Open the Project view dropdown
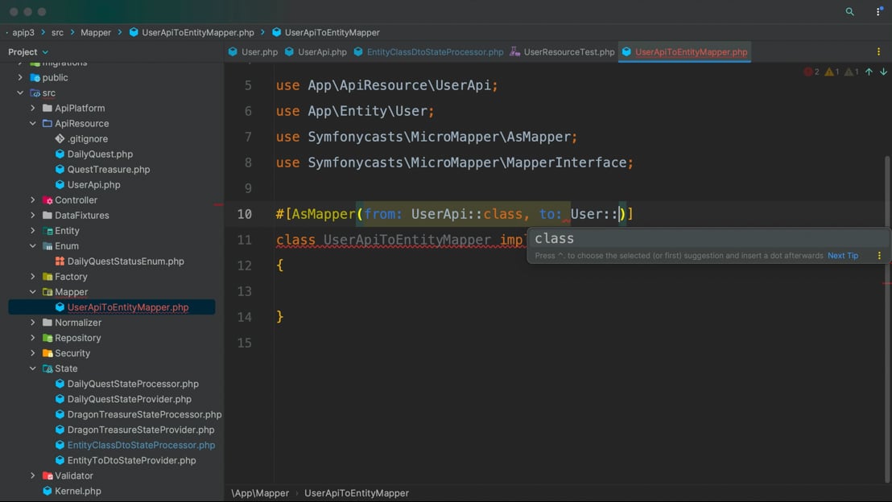Screen dimensions: 892x502 (x=28, y=51)
